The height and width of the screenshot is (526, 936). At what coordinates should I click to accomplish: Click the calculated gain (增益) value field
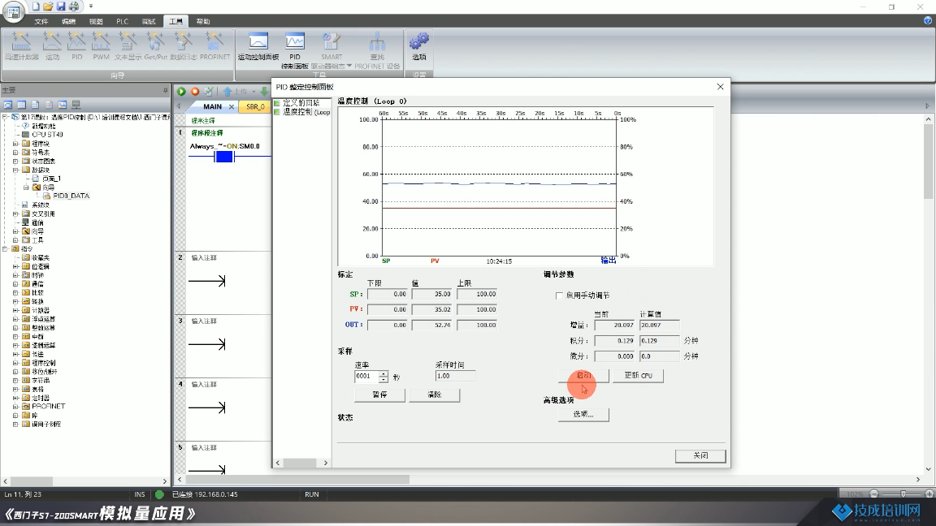pyautogui.click(x=659, y=325)
